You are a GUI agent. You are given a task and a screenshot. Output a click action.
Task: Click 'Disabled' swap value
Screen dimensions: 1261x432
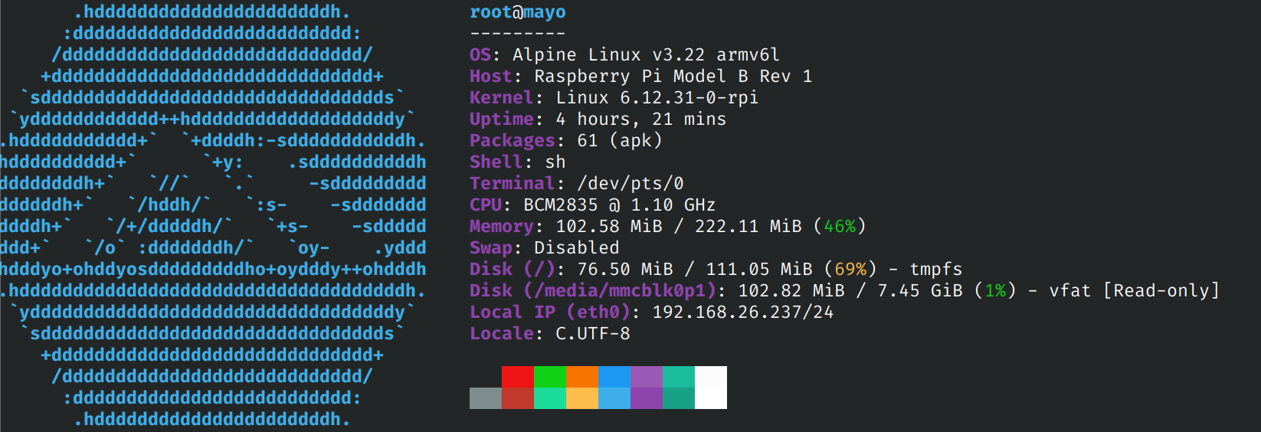coord(577,248)
